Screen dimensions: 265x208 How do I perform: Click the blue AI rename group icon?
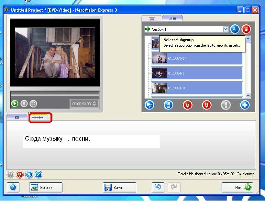pos(235,29)
